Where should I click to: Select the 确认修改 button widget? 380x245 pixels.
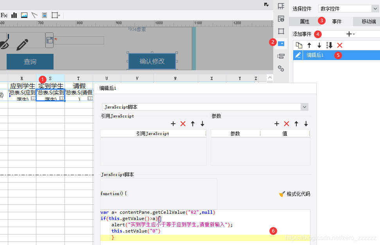coord(152,61)
